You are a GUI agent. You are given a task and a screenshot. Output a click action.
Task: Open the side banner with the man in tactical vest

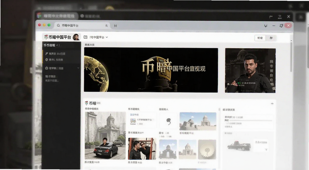point(250,70)
